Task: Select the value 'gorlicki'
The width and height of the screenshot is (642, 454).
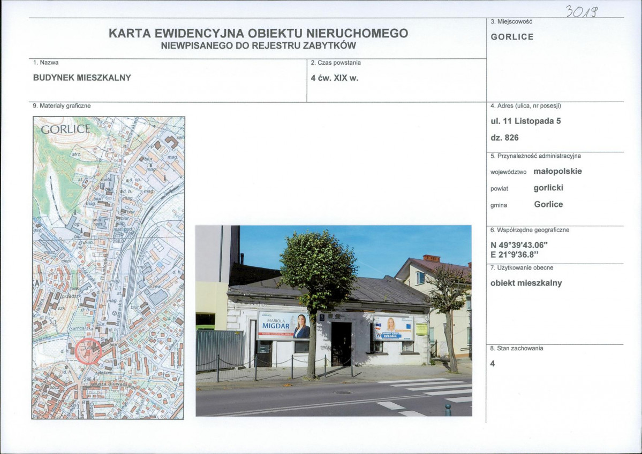Action: [548, 188]
